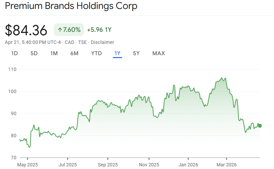Click the Mar 2026 axis label
274x169 pixels.
(x=227, y=165)
